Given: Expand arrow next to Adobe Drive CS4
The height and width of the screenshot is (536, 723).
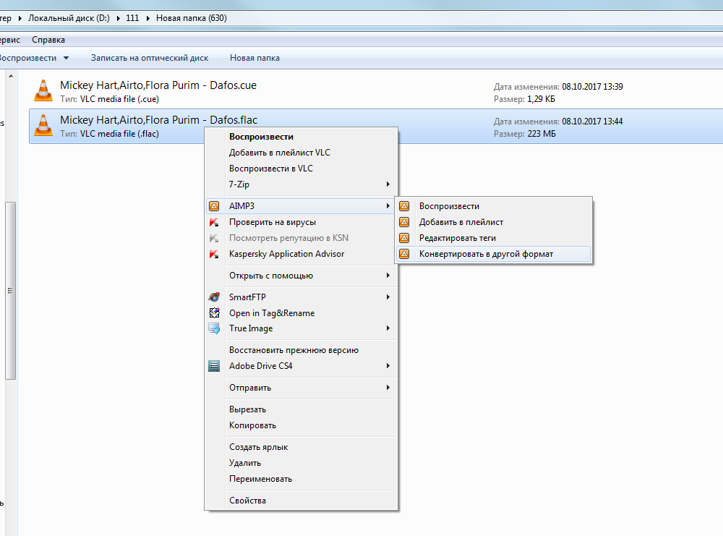Looking at the screenshot, I should coord(388,366).
